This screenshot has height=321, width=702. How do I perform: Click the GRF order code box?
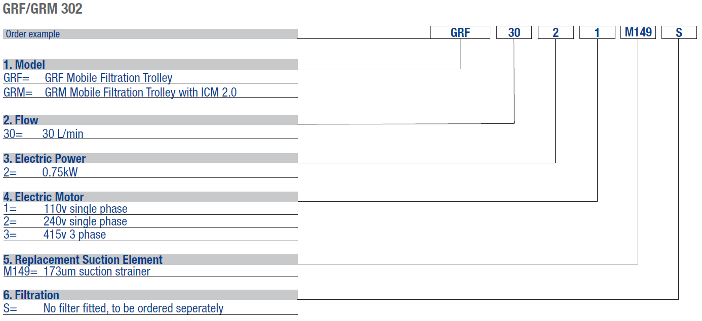pos(460,33)
